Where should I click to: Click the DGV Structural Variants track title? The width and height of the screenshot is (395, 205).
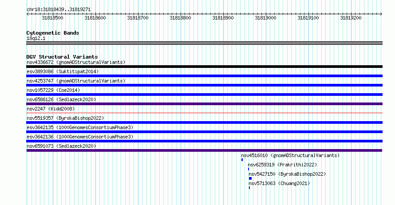coord(62,57)
